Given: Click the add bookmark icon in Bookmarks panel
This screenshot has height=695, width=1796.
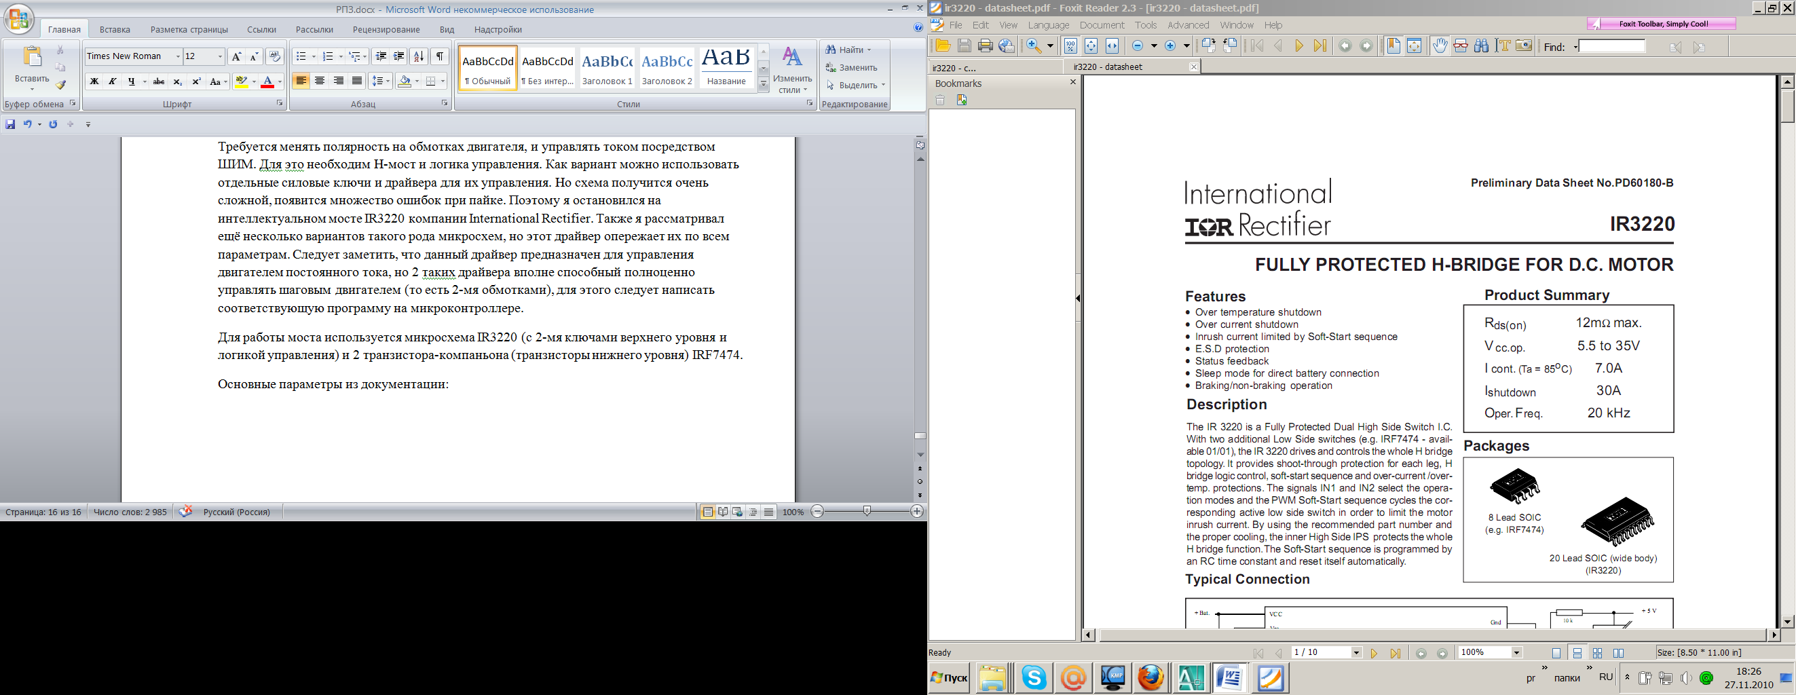Looking at the screenshot, I should tap(961, 100).
